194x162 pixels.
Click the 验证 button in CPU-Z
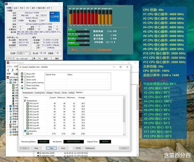coord(46,58)
